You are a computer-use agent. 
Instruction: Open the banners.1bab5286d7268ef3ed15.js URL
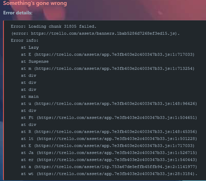click(x=104, y=33)
